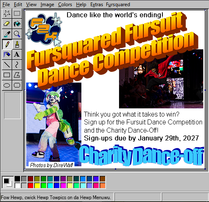The image size is (209, 202).
Task: Pick the bright red color swatch
Action: 31,186
